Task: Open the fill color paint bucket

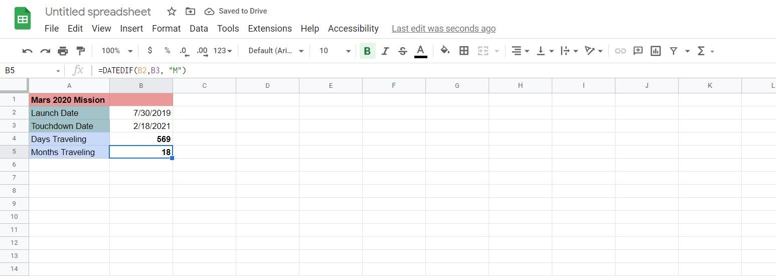Action: (x=444, y=51)
